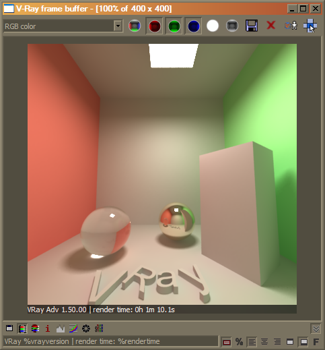Switch to alpha channel white circle
This screenshot has width=325, height=350.
[213, 26]
